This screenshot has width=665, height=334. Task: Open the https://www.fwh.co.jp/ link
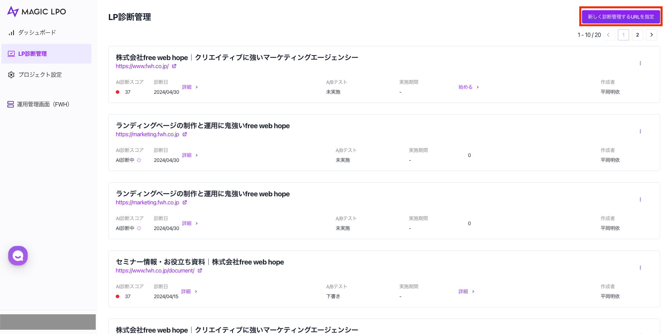click(142, 66)
